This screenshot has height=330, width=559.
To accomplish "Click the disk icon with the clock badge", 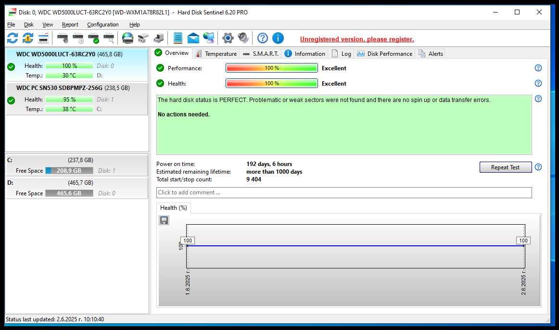I will tap(78, 38).
